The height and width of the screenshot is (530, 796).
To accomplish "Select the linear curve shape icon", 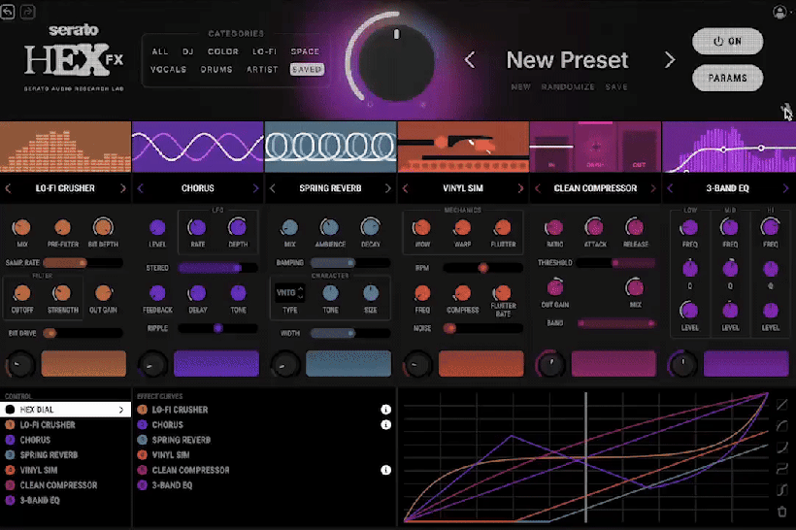I will (781, 405).
